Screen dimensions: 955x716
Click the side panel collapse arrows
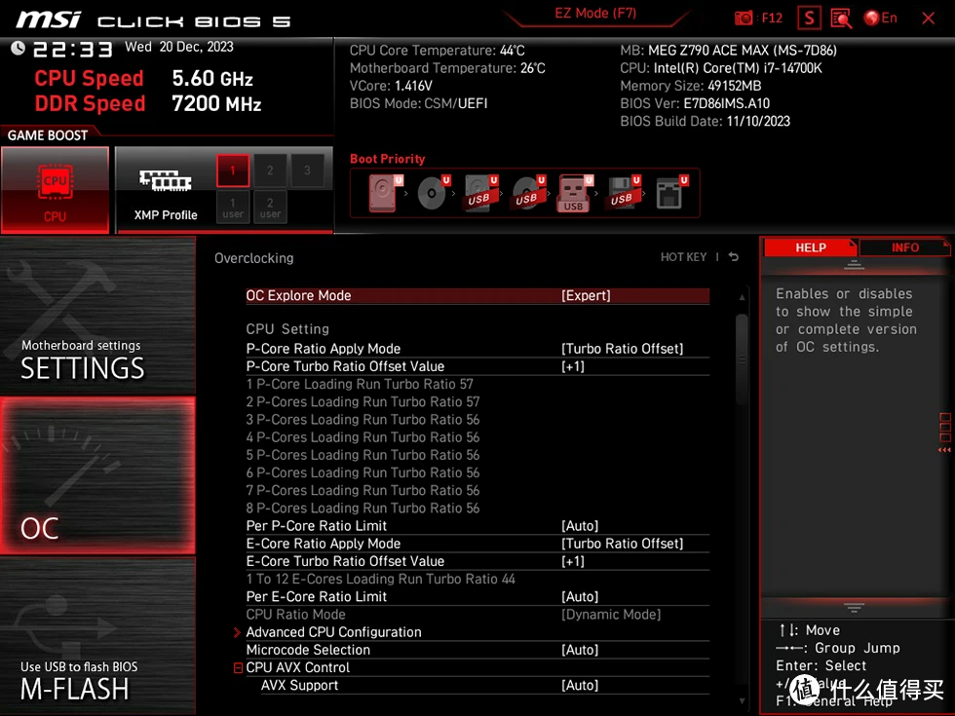click(x=944, y=450)
